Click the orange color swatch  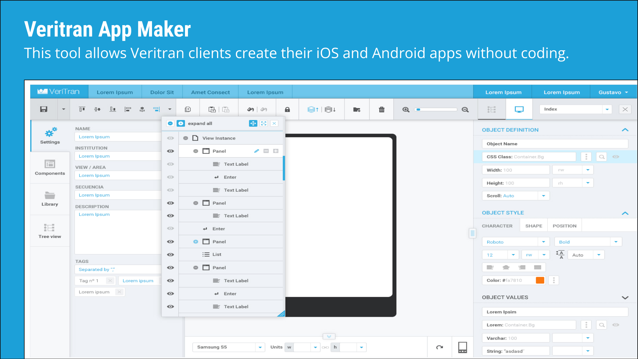click(540, 280)
